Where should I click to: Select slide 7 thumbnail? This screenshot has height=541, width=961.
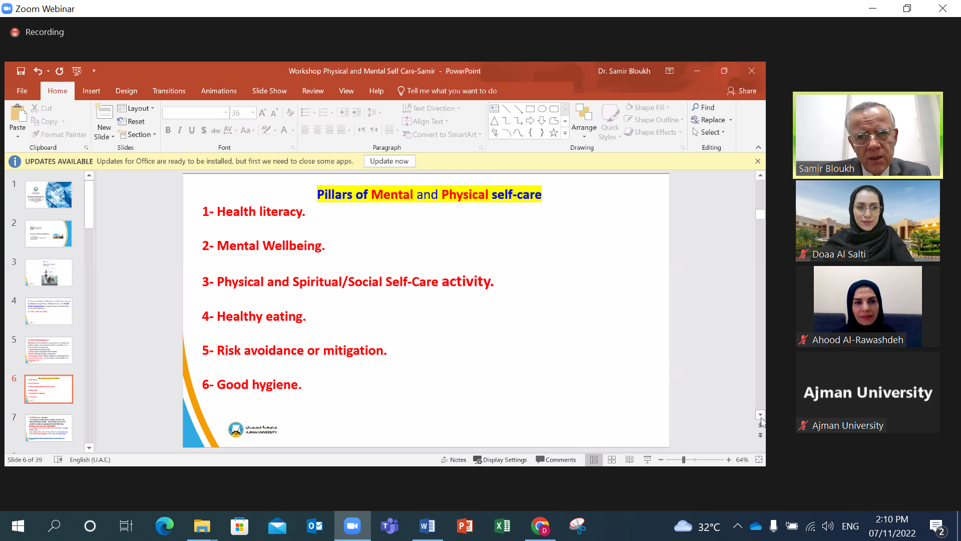coord(49,427)
